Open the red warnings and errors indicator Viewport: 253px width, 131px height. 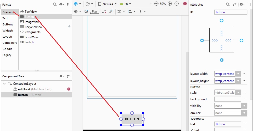(x=185, y=4)
